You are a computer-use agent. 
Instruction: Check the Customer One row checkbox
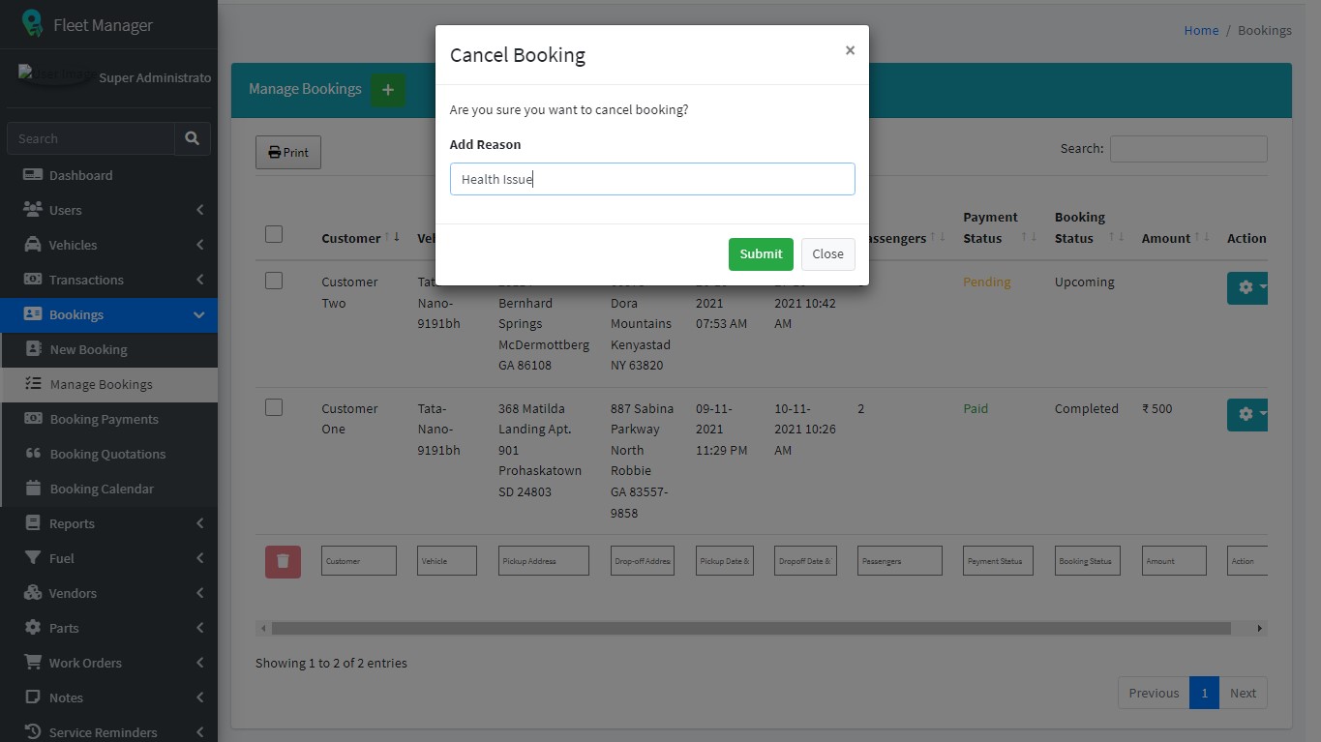tap(274, 407)
